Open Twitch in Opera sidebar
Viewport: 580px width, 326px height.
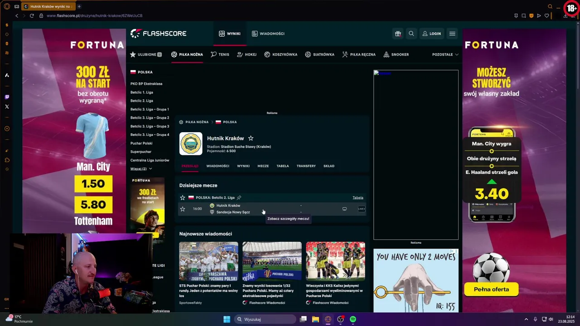pos(7,97)
